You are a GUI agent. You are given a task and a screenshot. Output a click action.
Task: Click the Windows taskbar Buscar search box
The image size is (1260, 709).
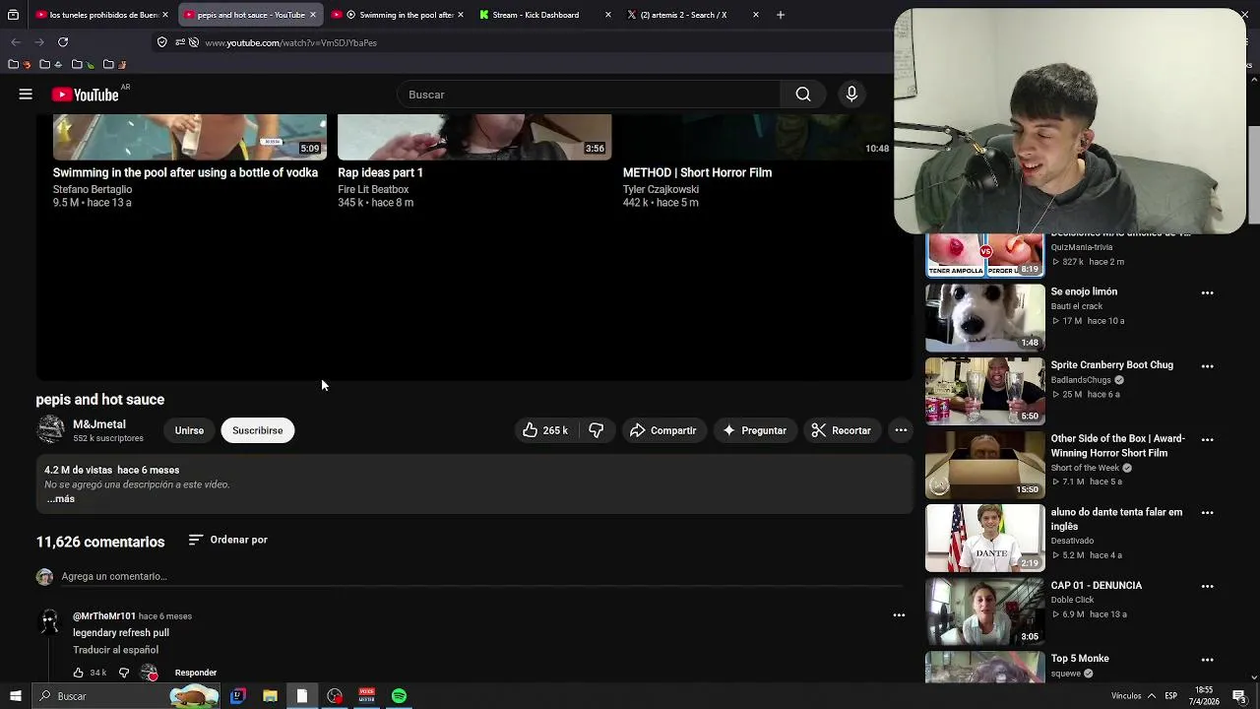126,696
